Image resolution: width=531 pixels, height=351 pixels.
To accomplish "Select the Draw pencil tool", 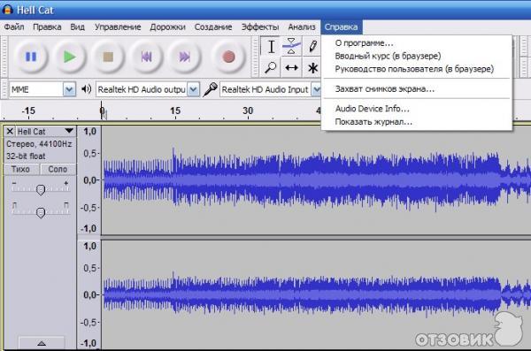I will (x=312, y=46).
